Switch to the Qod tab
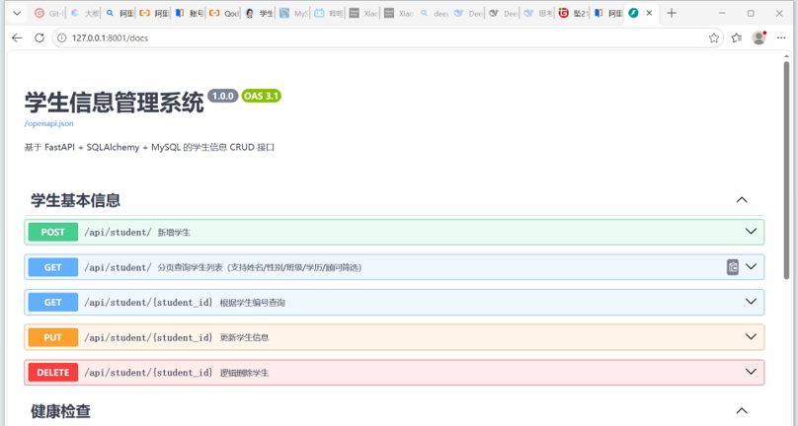Screen dimensions: 798x426 pyautogui.click(x=224, y=13)
